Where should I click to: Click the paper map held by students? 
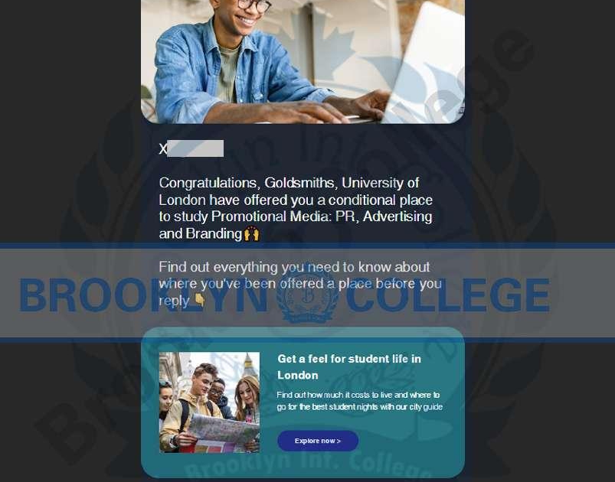pyautogui.click(x=224, y=430)
